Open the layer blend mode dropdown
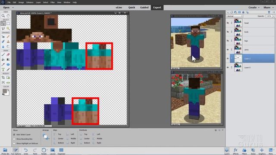This screenshot has width=276, height=155. coord(235,16)
